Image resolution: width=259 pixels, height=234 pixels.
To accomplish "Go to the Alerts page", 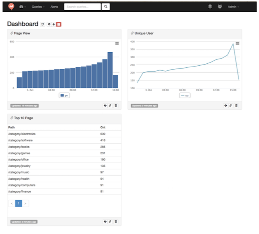I will click(x=54, y=7).
